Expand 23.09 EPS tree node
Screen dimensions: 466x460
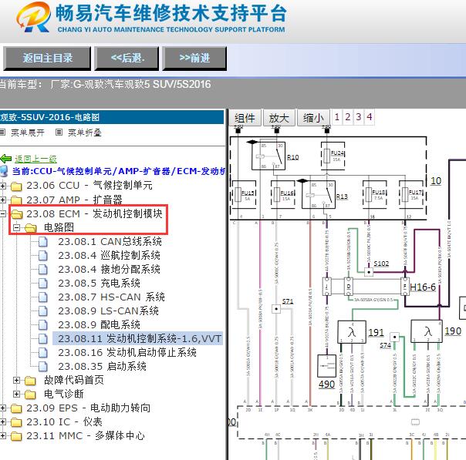pos(2,408)
